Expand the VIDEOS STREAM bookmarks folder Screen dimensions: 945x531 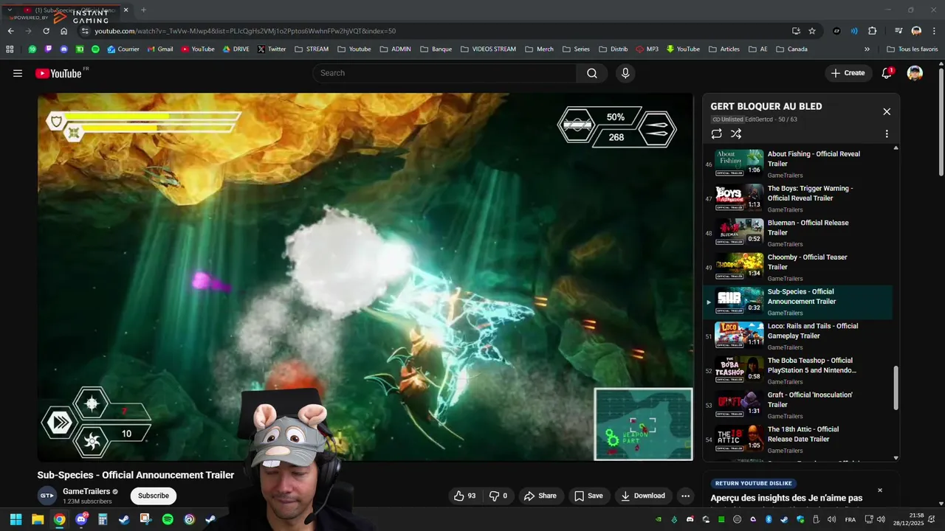(488, 49)
